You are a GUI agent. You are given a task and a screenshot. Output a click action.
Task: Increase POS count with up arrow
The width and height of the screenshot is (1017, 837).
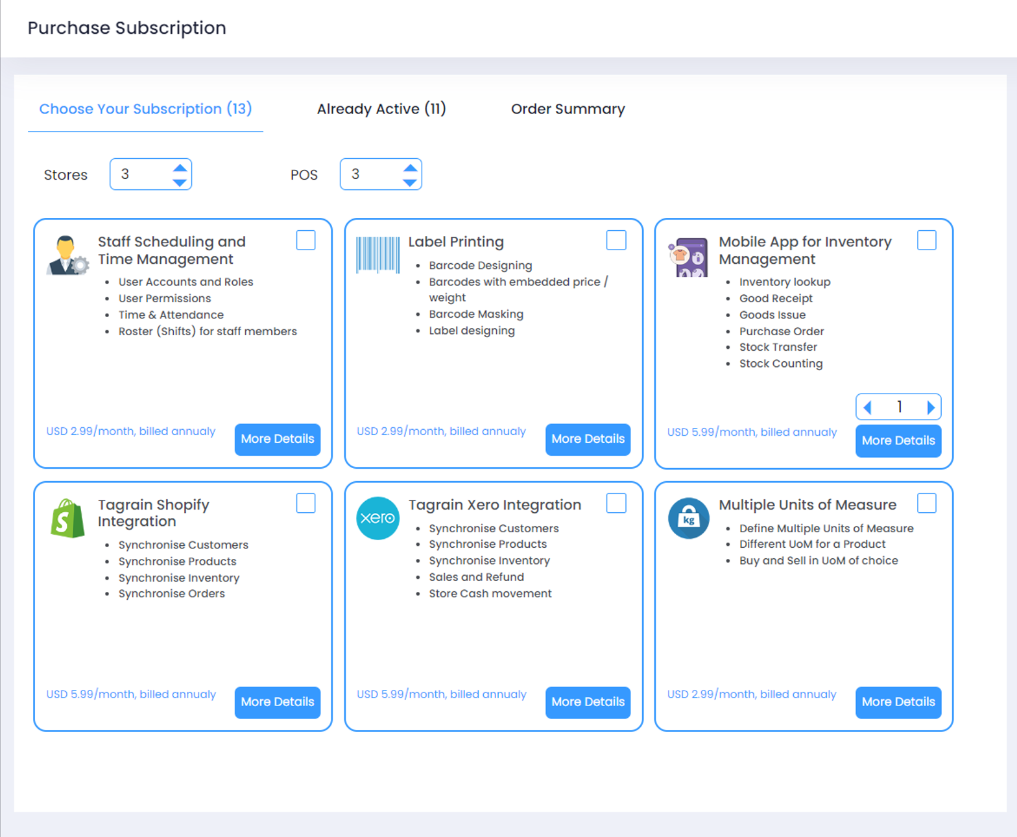tap(409, 168)
